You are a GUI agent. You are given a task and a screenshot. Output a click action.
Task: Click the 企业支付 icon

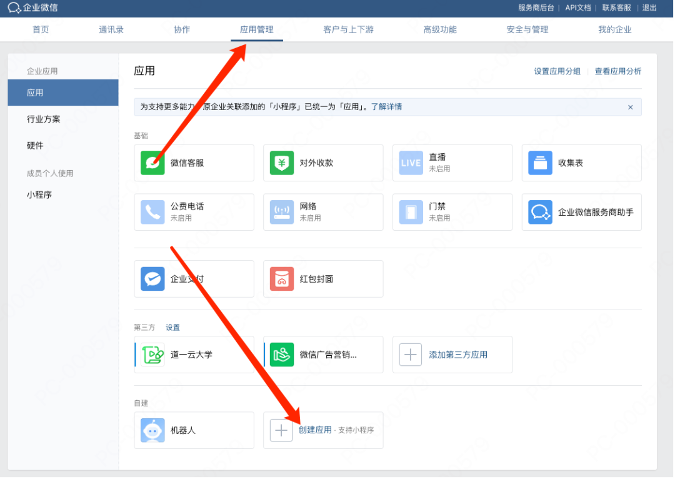152,279
